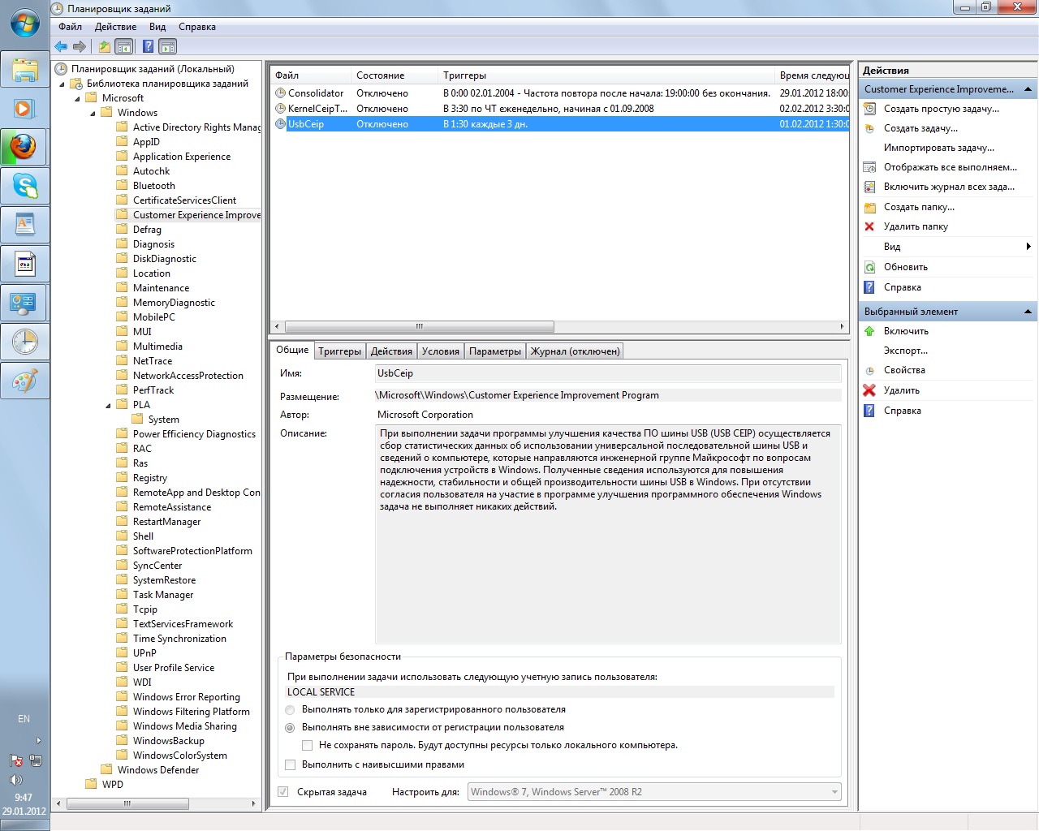Viewport: 1039px width, 831px height.
Task: Click the Forward arrow in the toolbar
Action: coord(80,46)
